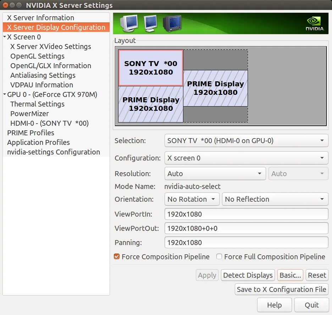The width and height of the screenshot is (332, 315).
Task: Click Detect Displays button
Action: [x=248, y=275]
